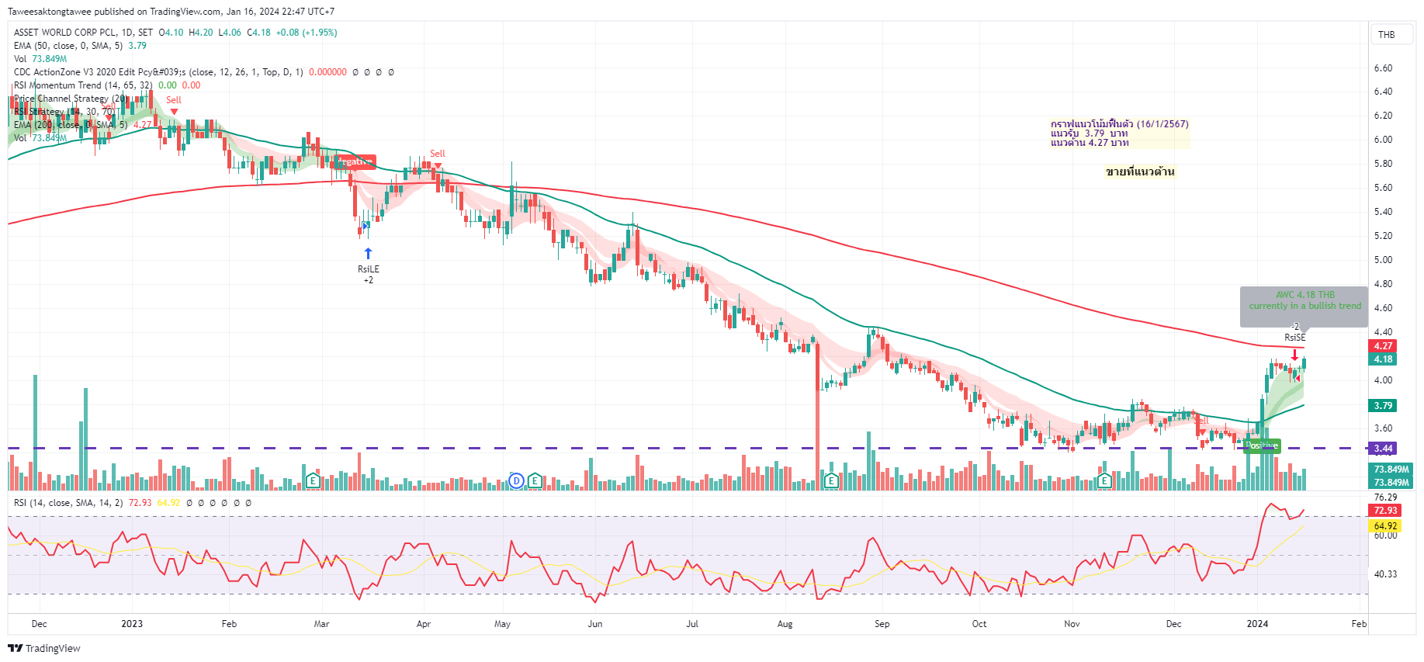Click the red 4.27 EMA price label
This screenshot has height=662, width=1424.
(1383, 346)
